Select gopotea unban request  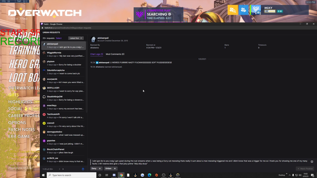(x=63, y=142)
